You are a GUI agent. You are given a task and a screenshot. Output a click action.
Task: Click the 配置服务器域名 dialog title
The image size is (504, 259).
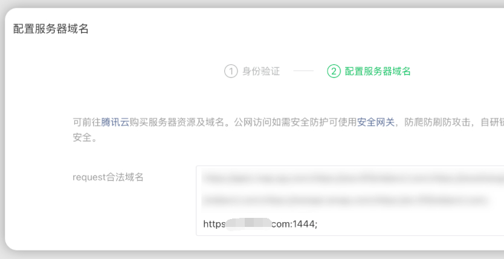tap(51, 28)
